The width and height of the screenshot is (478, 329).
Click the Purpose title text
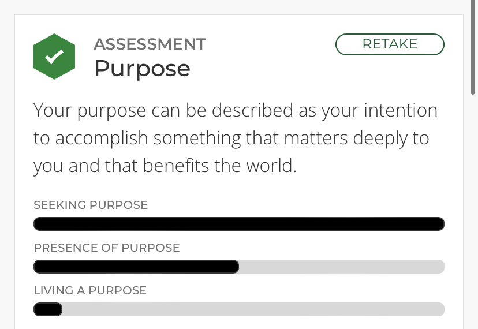click(x=143, y=69)
